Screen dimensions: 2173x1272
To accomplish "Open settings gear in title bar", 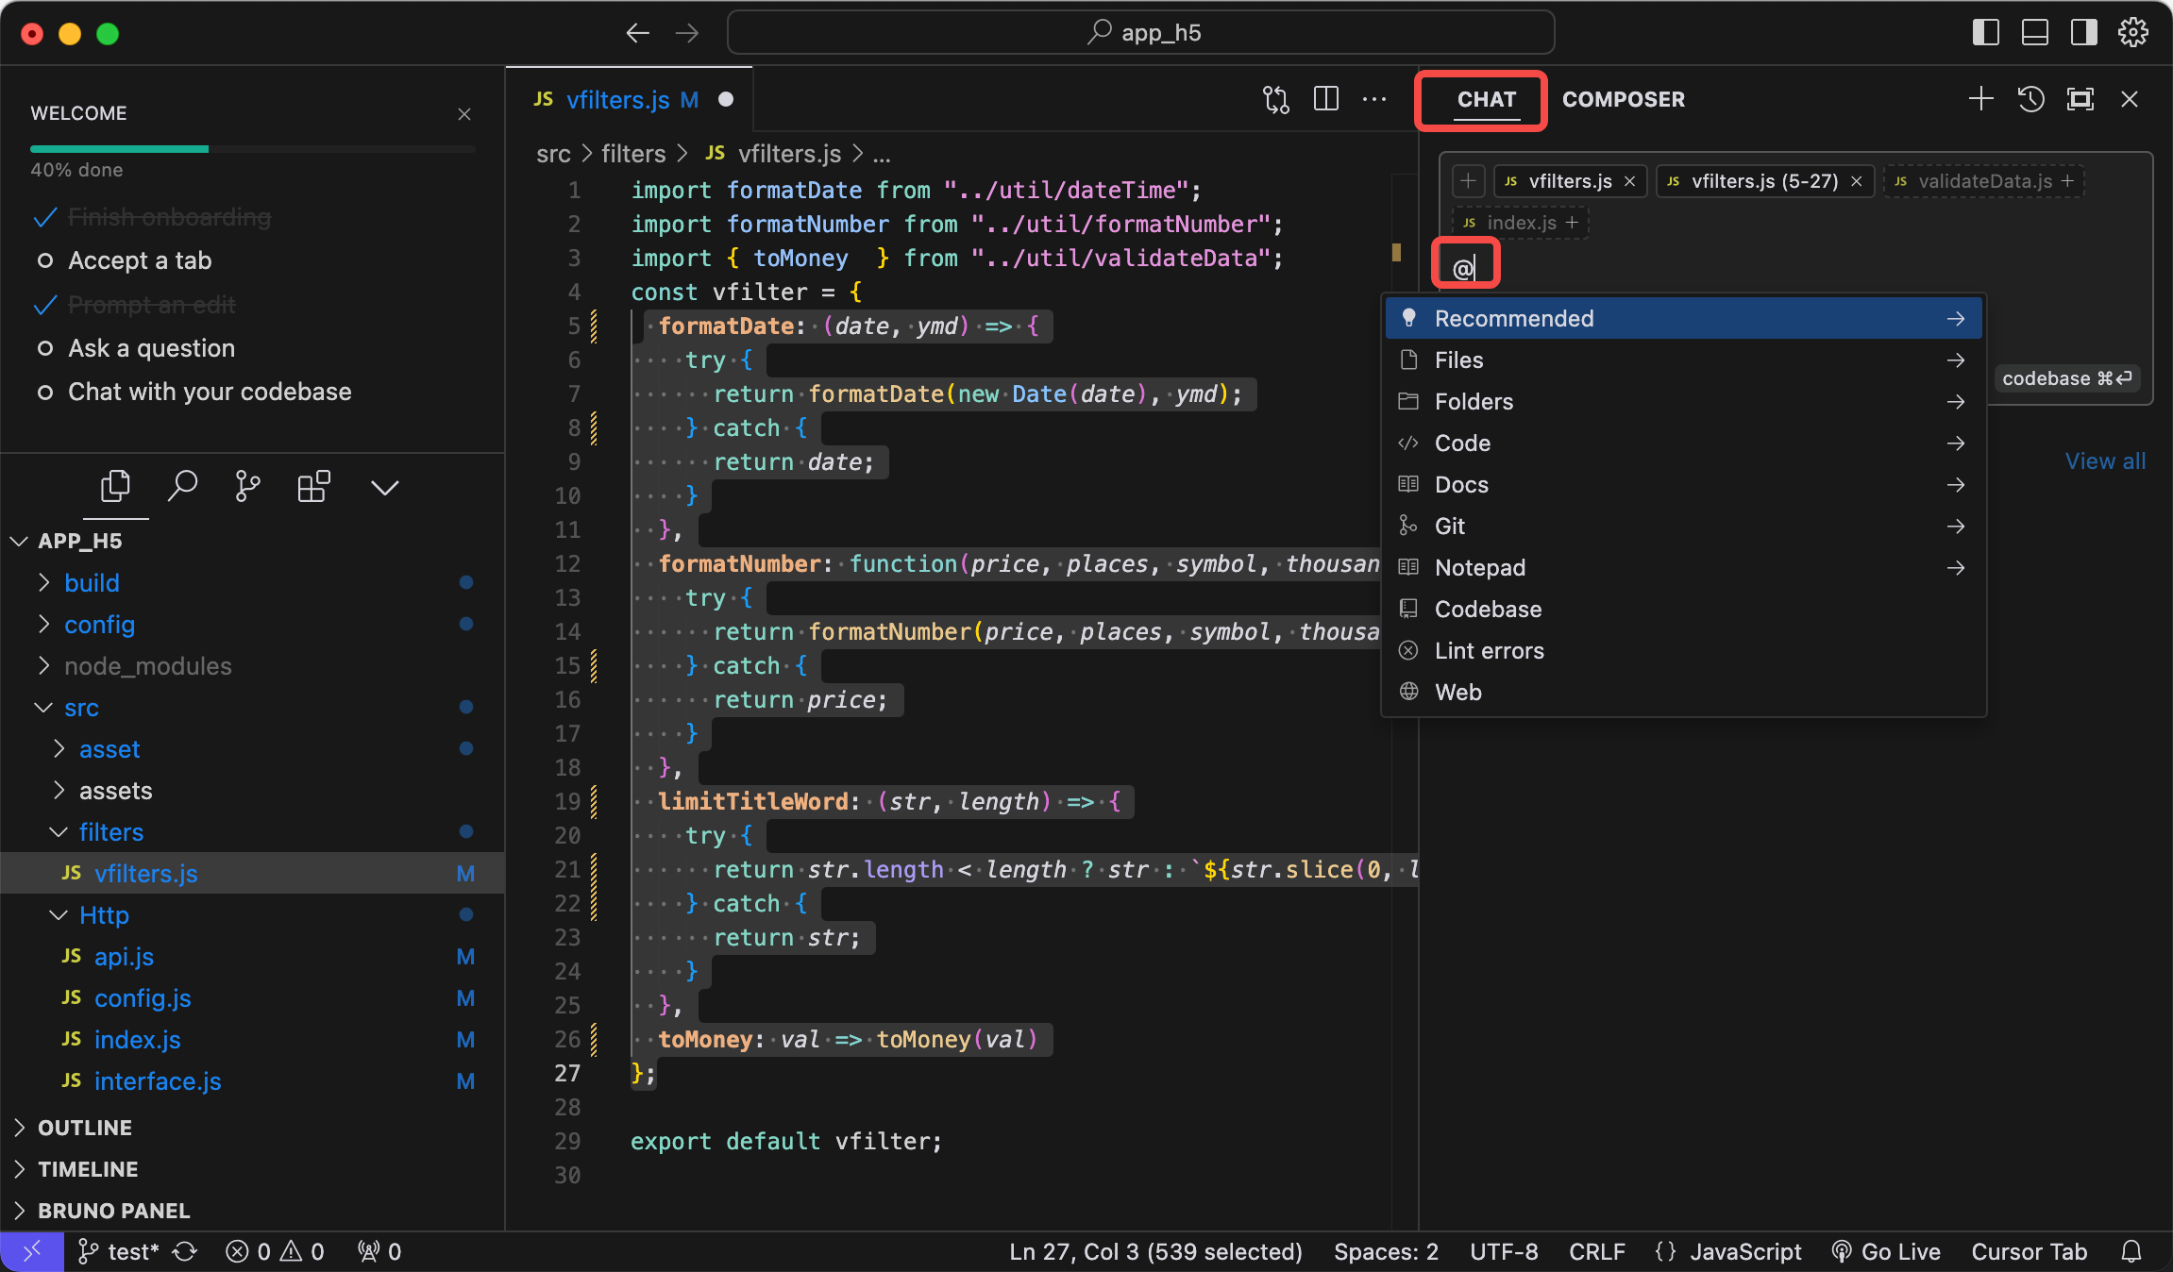I will [2133, 33].
